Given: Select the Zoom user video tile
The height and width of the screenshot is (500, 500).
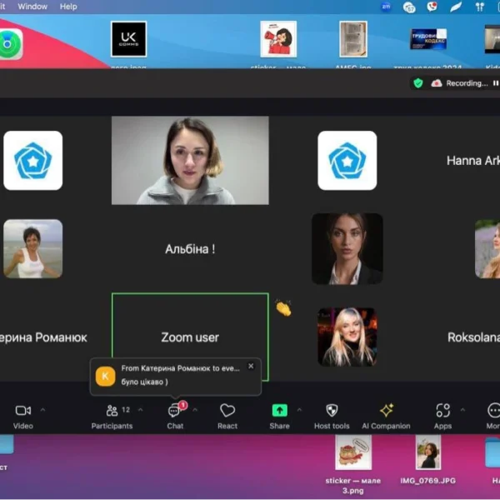Looking at the screenshot, I should [190, 337].
